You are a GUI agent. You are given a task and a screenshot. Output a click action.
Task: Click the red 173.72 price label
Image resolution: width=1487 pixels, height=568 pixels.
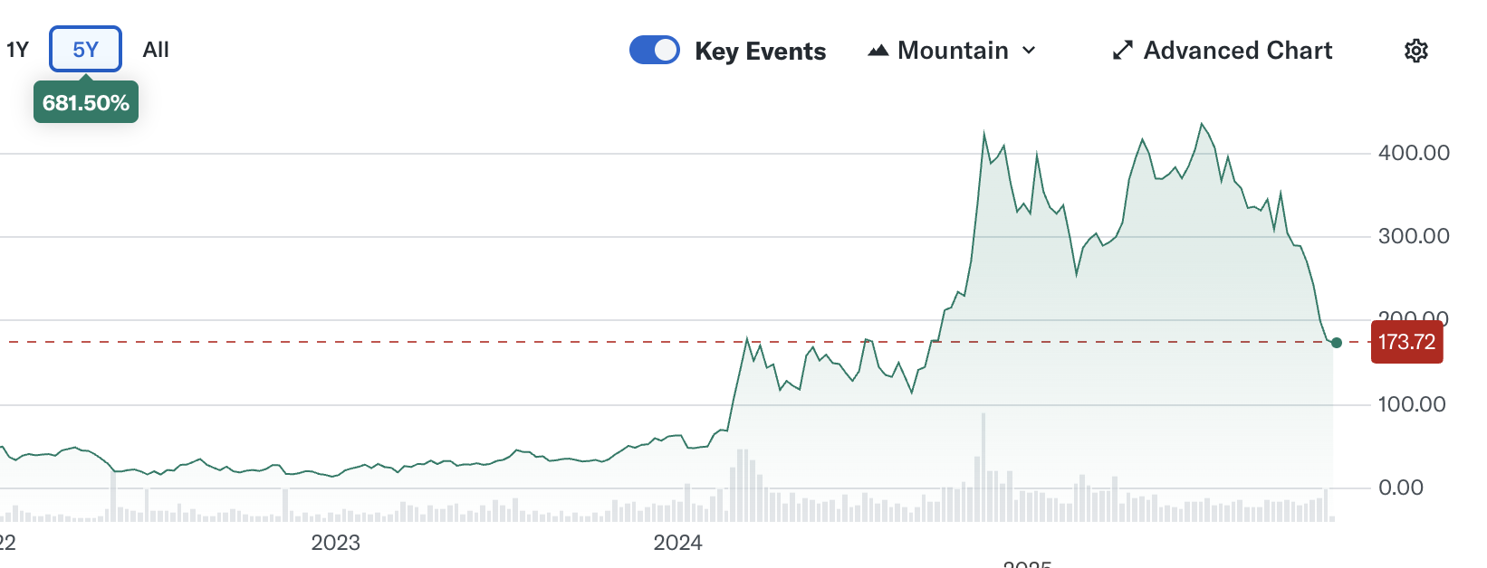click(1405, 342)
